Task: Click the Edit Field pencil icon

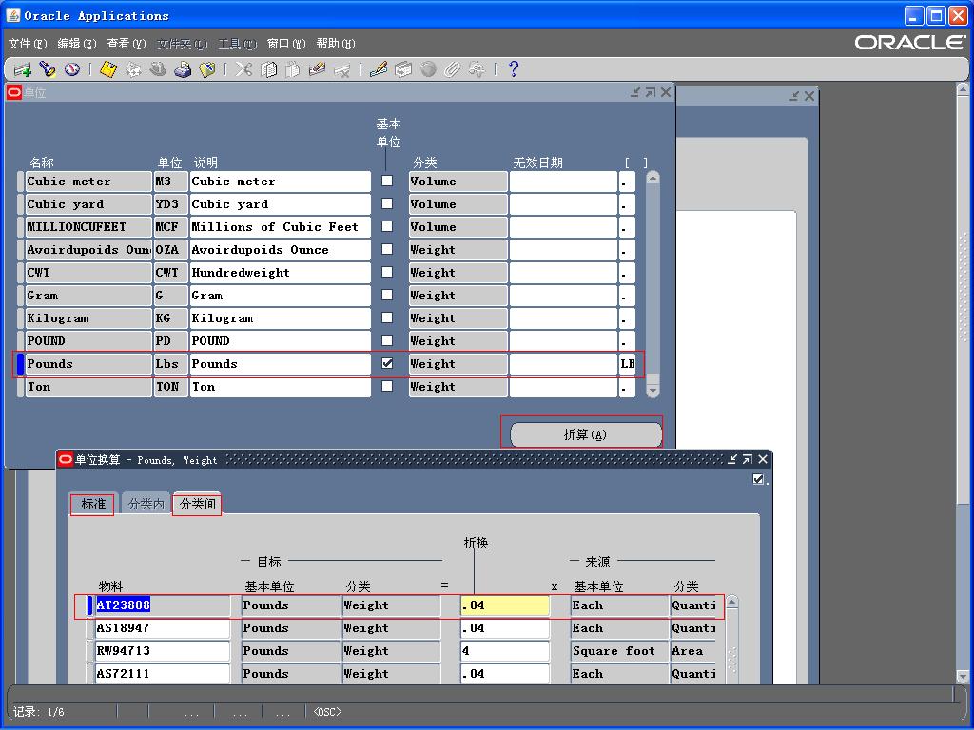Action: click(x=379, y=69)
